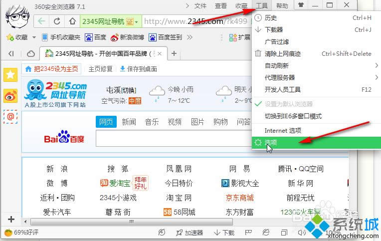Click the scrollbar left arrow
This screenshot has height=241, width=381.
point(25,222)
